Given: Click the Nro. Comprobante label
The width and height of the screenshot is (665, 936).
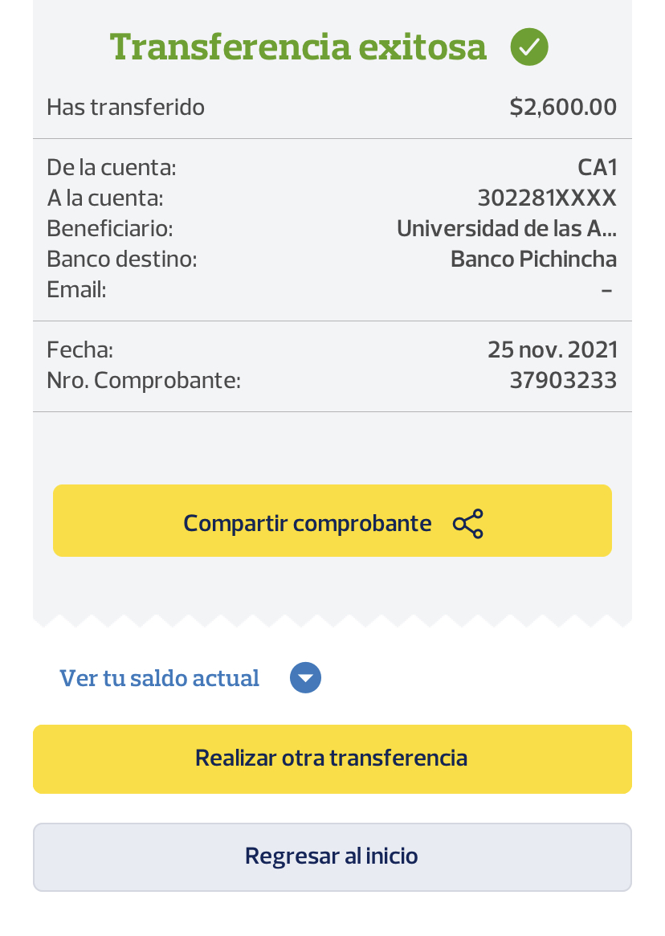Looking at the screenshot, I should click(144, 380).
